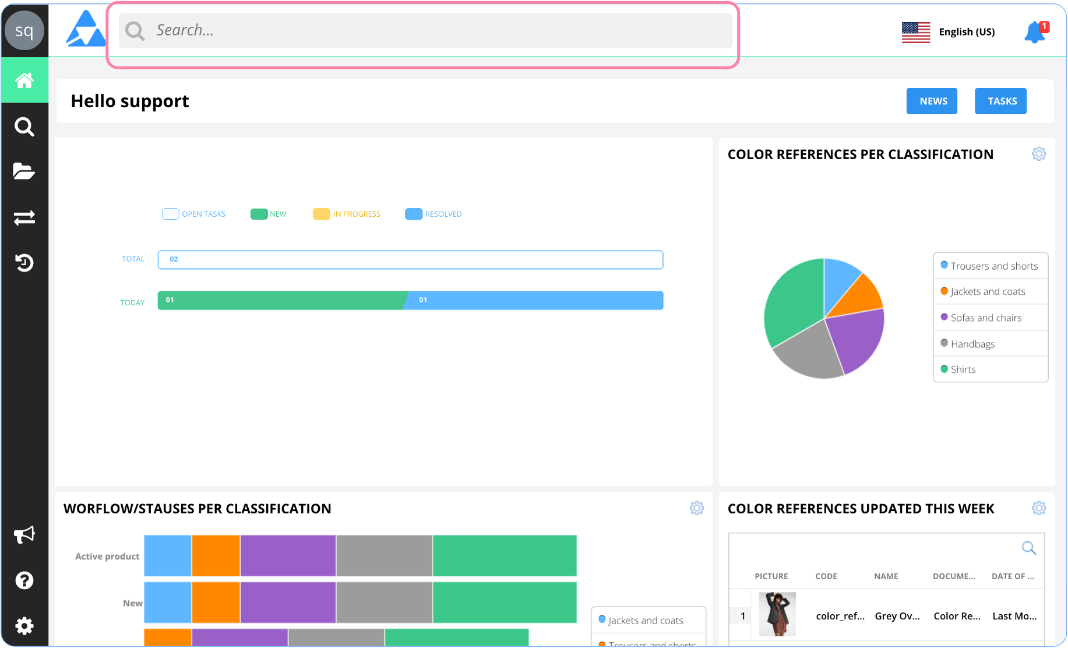Open the folder icon in sidebar

pos(24,171)
